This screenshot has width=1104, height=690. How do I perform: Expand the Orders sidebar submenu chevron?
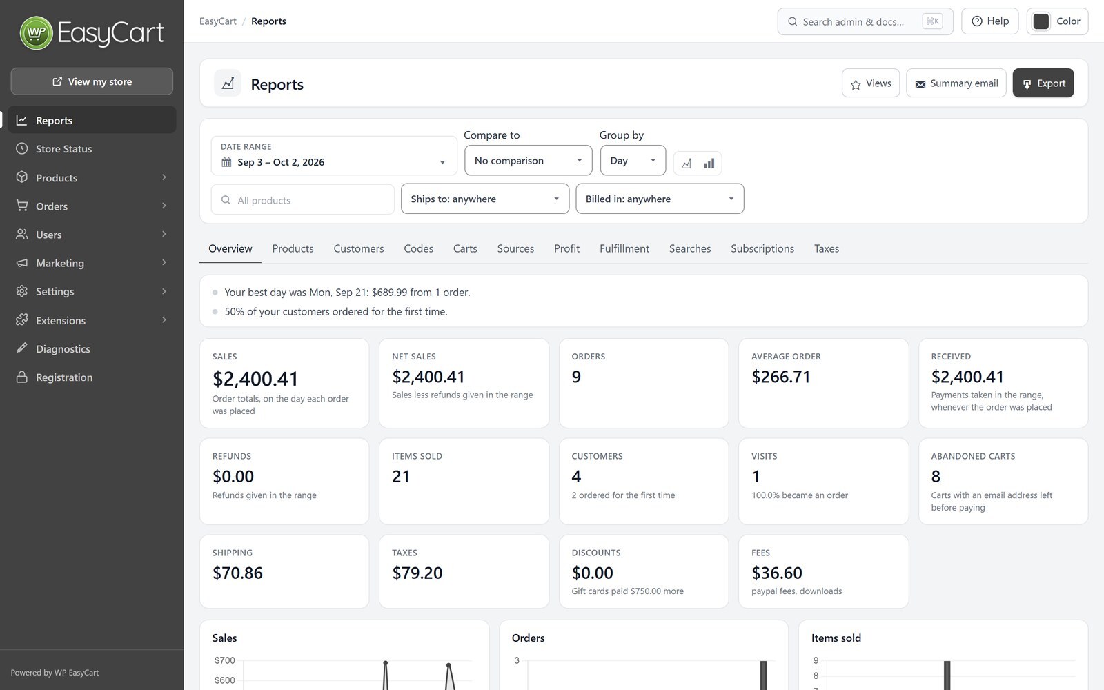click(164, 206)
